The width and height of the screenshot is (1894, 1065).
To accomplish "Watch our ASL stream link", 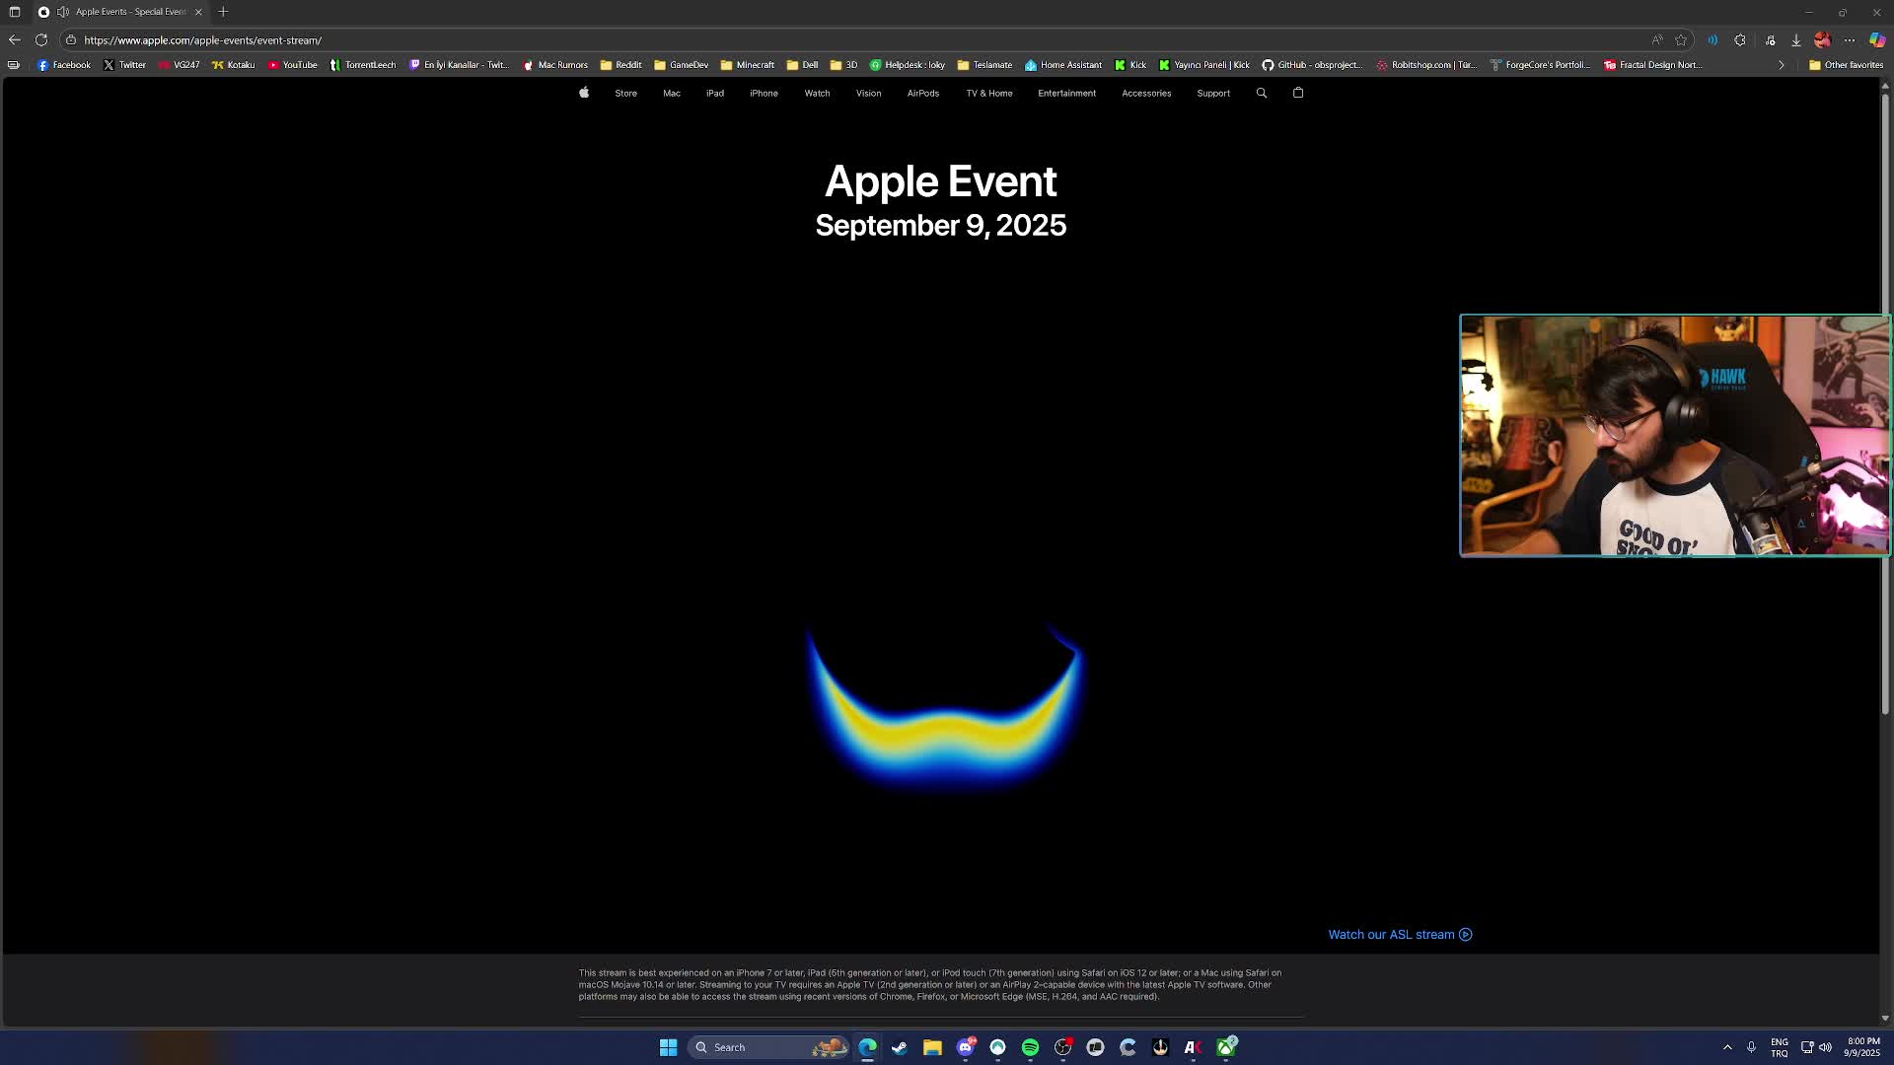I will [x=1400, y=935].
